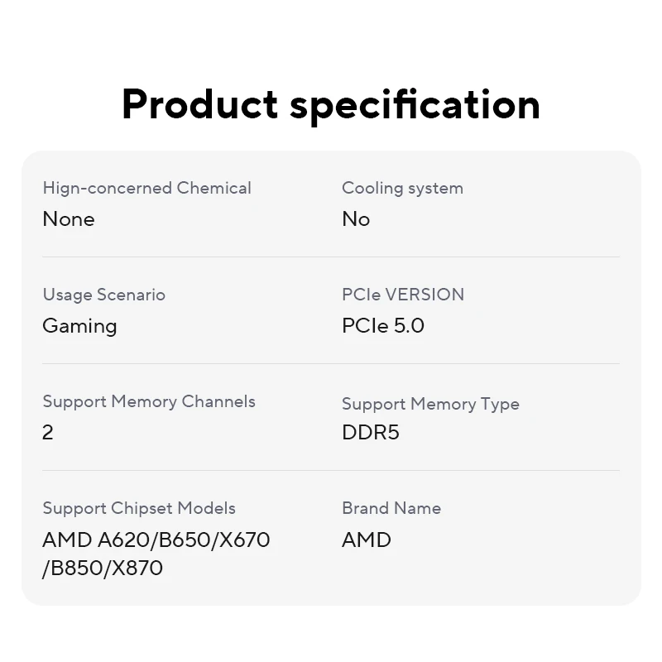Click the "Gaming" usage value
The width and height of the screenshot is (662, 662).
point(79,326)
